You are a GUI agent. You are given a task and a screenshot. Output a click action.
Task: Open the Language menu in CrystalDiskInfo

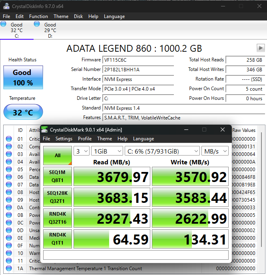114,16
